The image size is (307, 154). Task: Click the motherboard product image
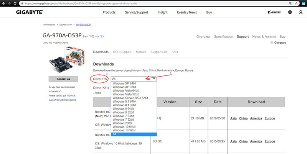coord(66,59)
